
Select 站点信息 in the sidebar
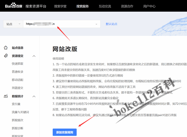pos(18,48)
